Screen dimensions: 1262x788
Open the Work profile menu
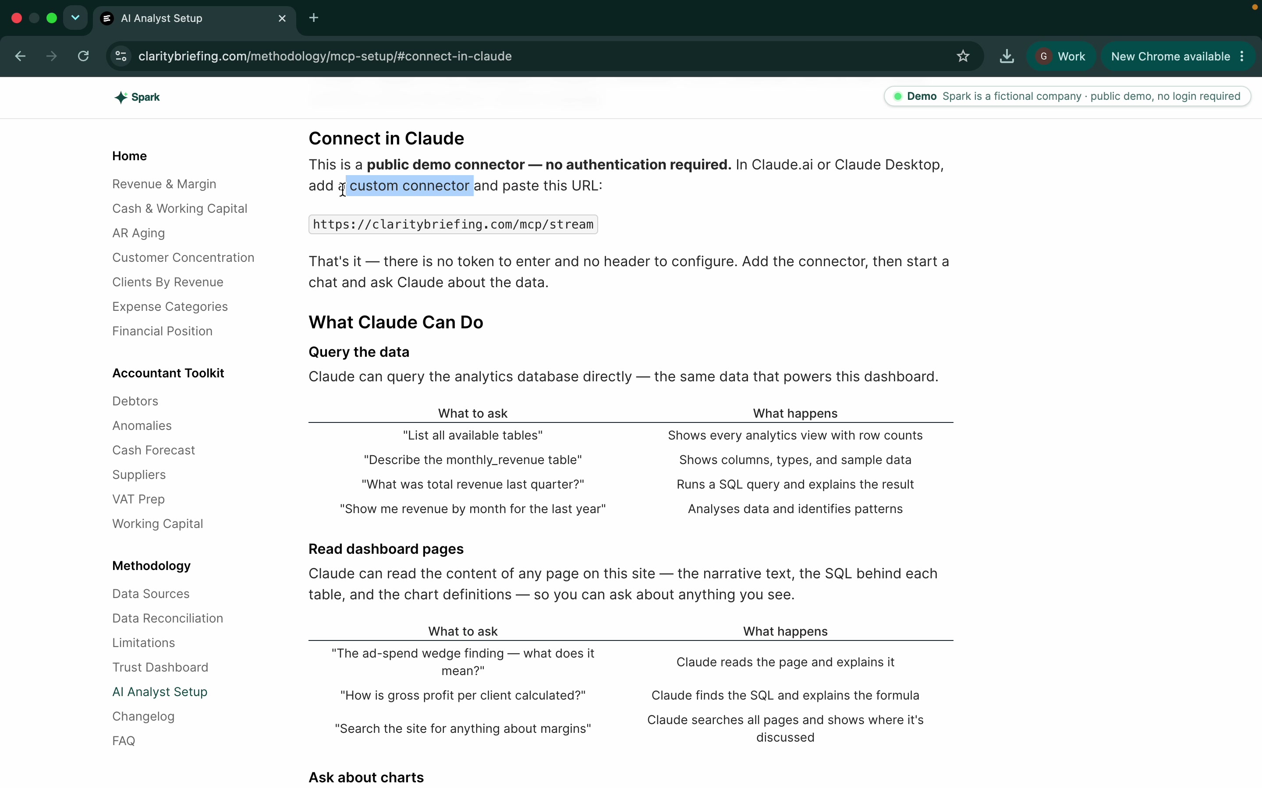coord(1062,56)
